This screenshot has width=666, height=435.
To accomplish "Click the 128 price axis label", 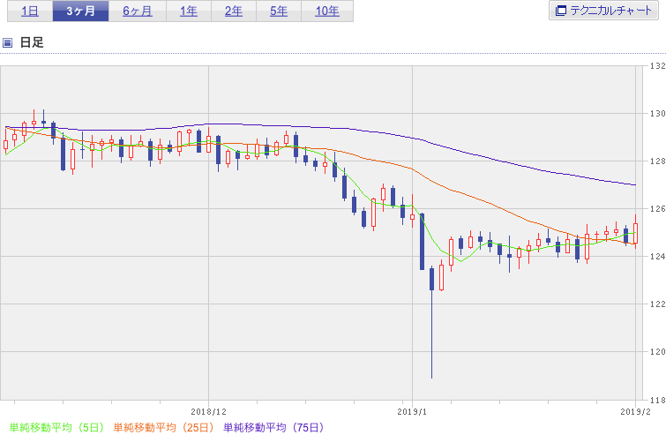I will point(657,161).
